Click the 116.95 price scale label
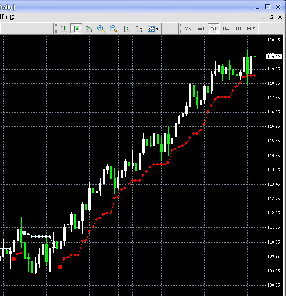The width and height of the screenshot is (286, 296). (x=273, y=112)
